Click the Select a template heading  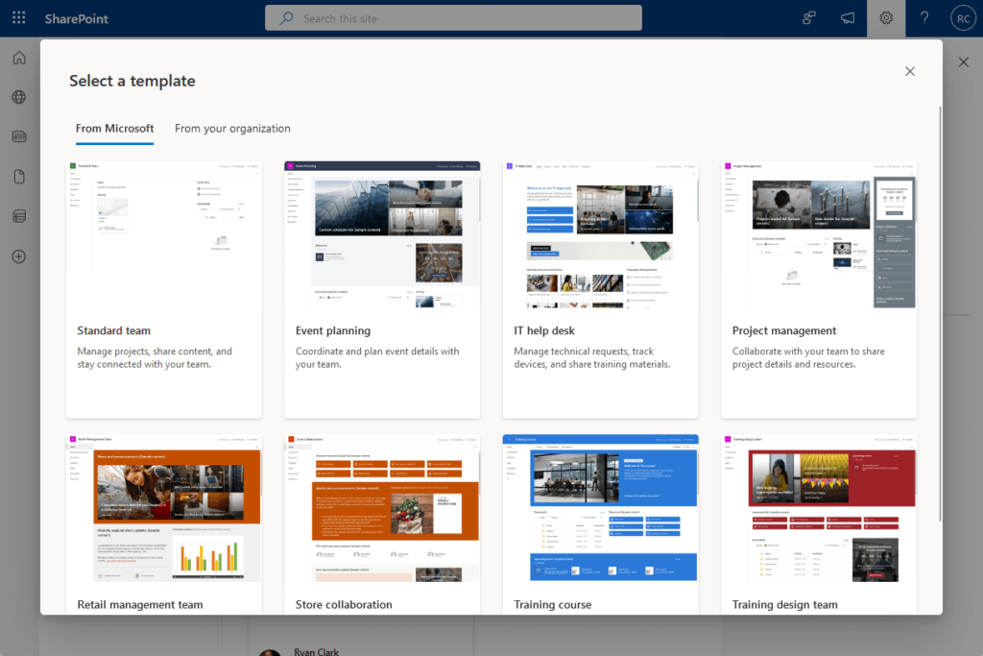pos(132,81)
